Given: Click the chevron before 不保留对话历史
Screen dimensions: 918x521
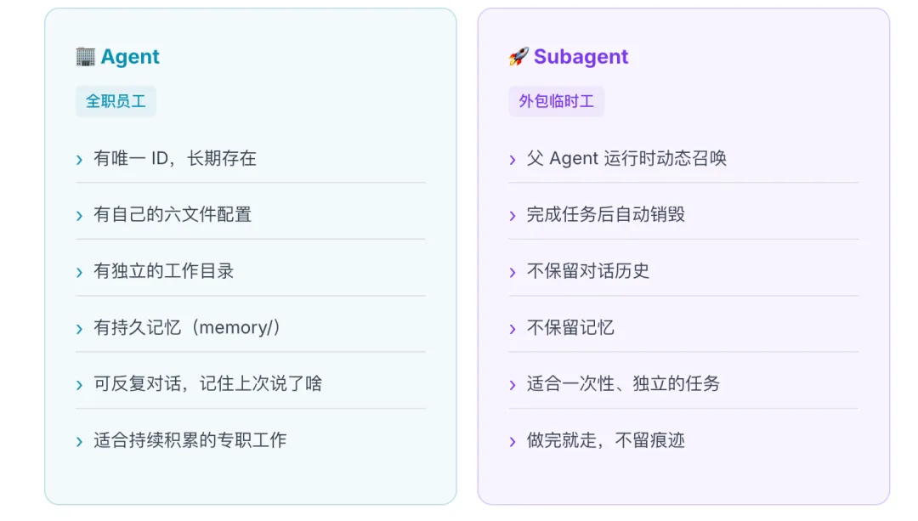Looking at the screenshot, I should click(513, 273).
